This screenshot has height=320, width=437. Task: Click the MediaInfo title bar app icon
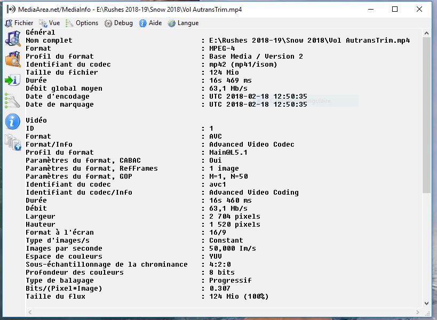click(11, 10)
